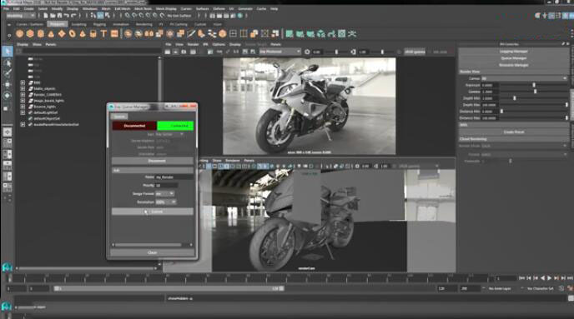Image resolution: width=574 pixels, height=319 pixels.
Task: Toggle the highlighted snap icon on the status line
Action: tap(100, 16)
